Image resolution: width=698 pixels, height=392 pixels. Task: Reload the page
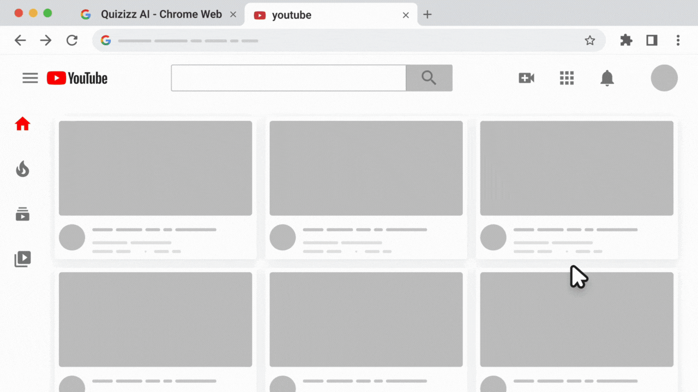point(72,40)
